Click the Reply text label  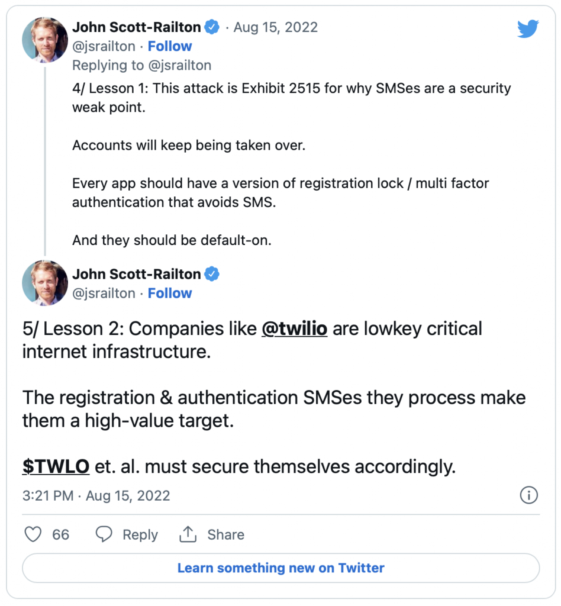[x=140, y=534]
